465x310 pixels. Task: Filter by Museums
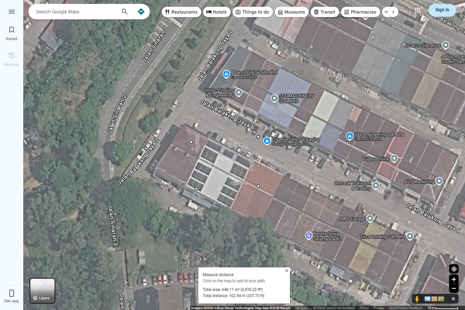(291, 12)
